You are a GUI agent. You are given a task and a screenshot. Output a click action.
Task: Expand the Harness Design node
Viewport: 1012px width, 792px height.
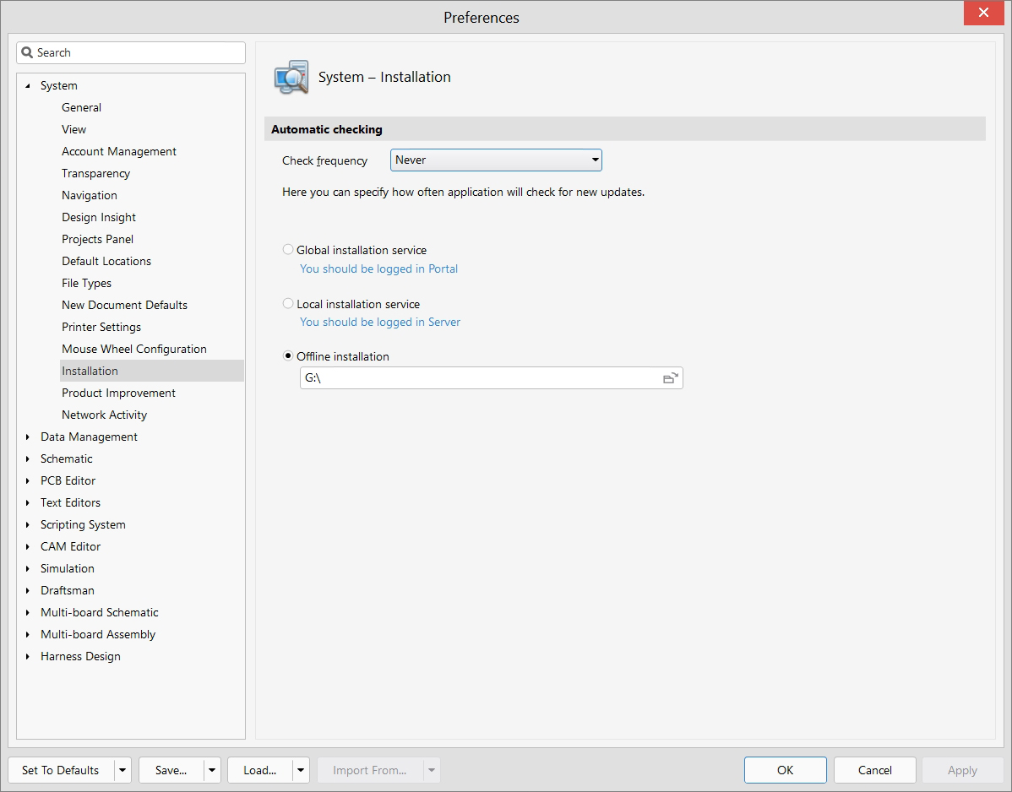point(27,656)
